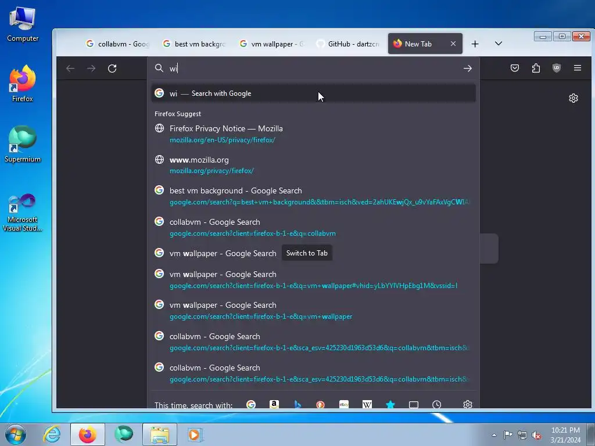595x446 pixels.
Task: Switch to the best vm background tab
Action: pyautogui.click(x=195, y=44)
